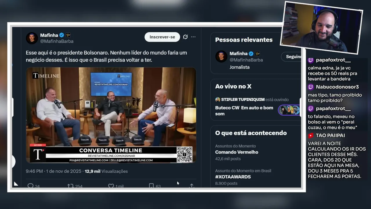Image resolution: width=371 pixels, height=209 pixels.
Task: Click Mafinha's avatar in Pessoas relevantes
Action: pos(221,56)
